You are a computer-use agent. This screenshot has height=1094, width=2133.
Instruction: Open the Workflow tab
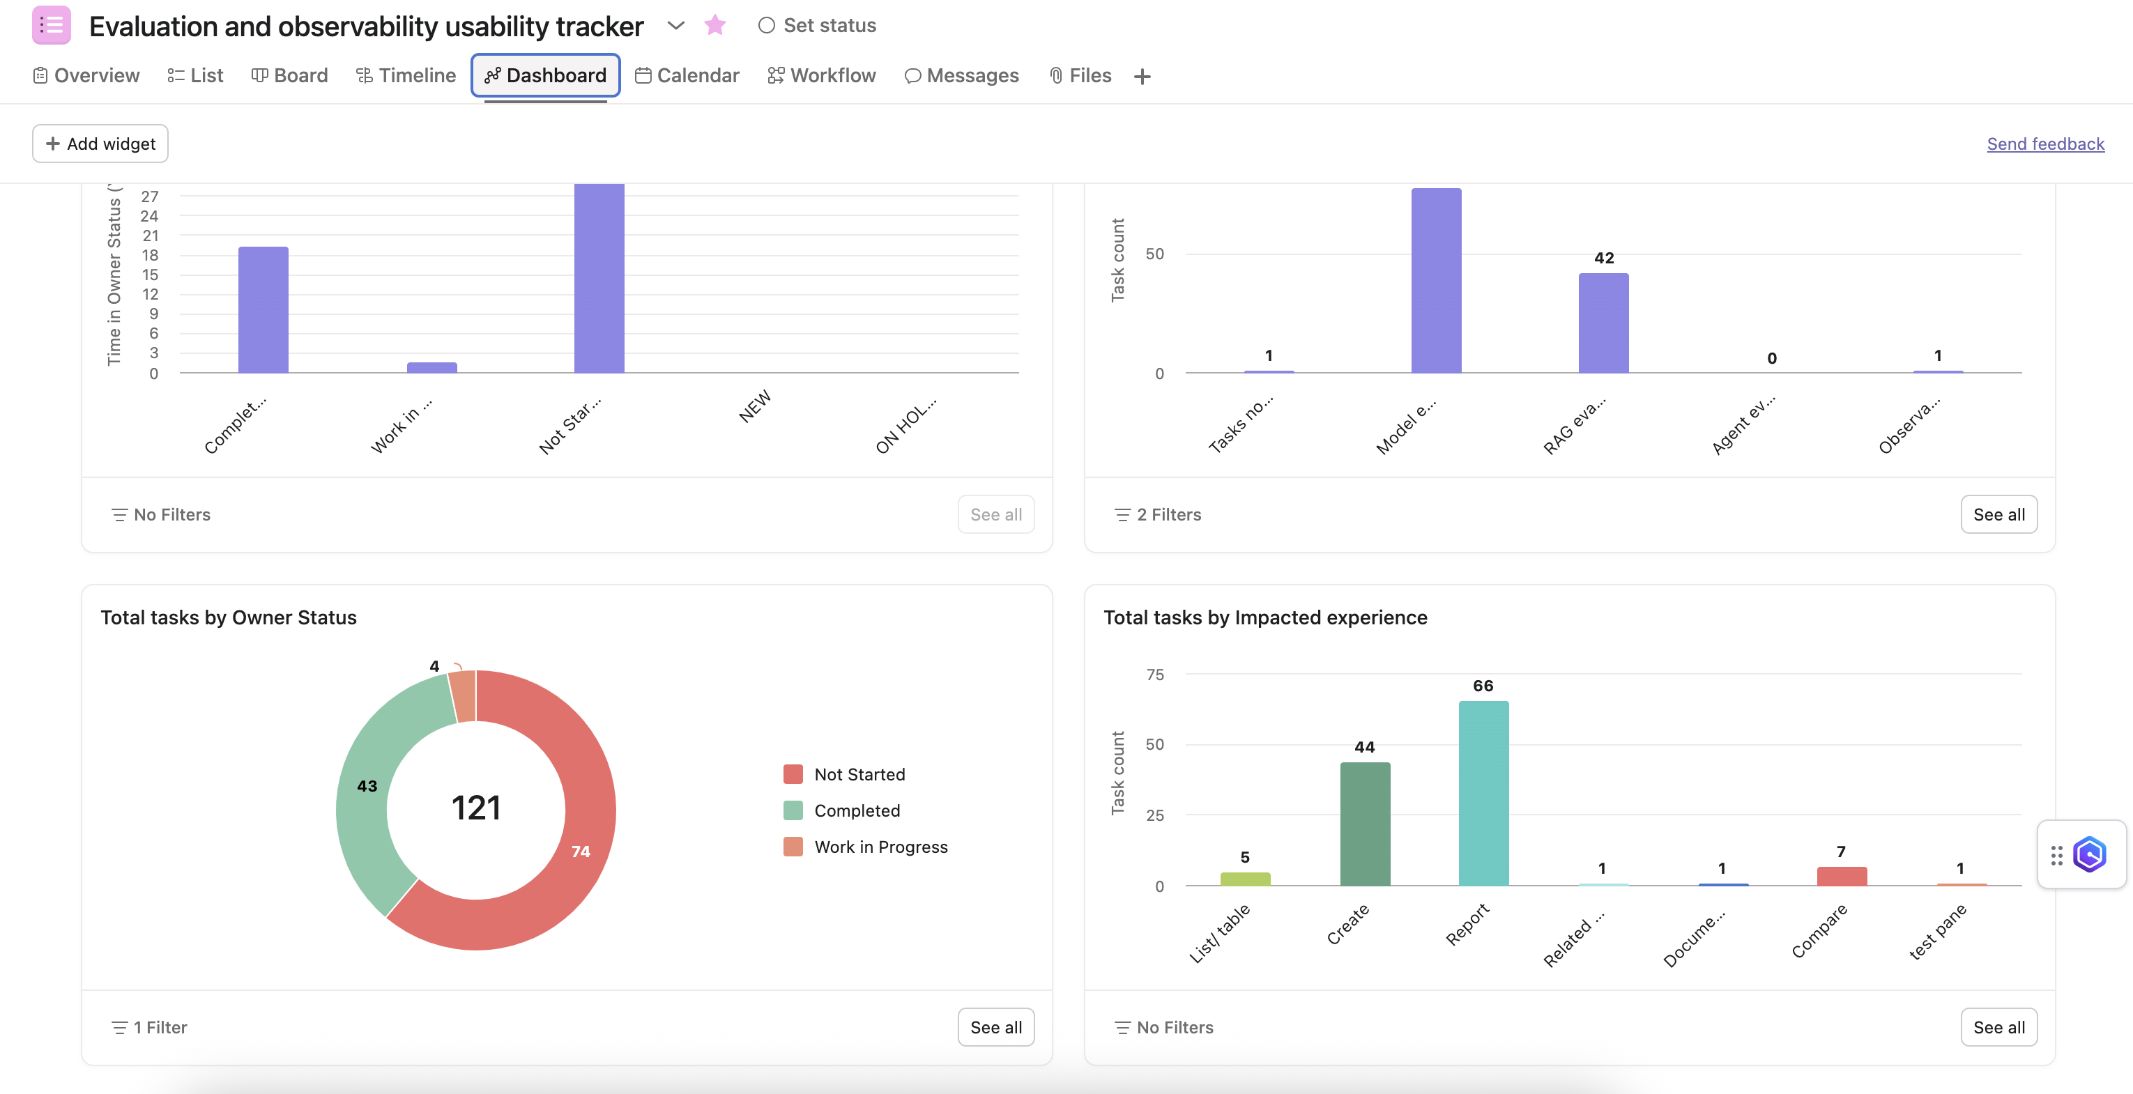tap(821, 75)
